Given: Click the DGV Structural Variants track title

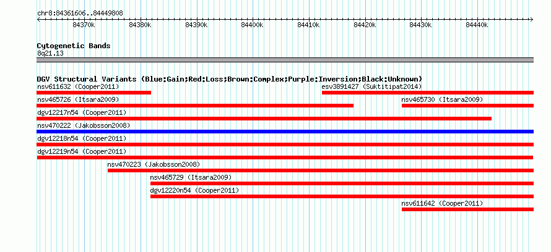Looking at the screenshot, I should point(230,79).
